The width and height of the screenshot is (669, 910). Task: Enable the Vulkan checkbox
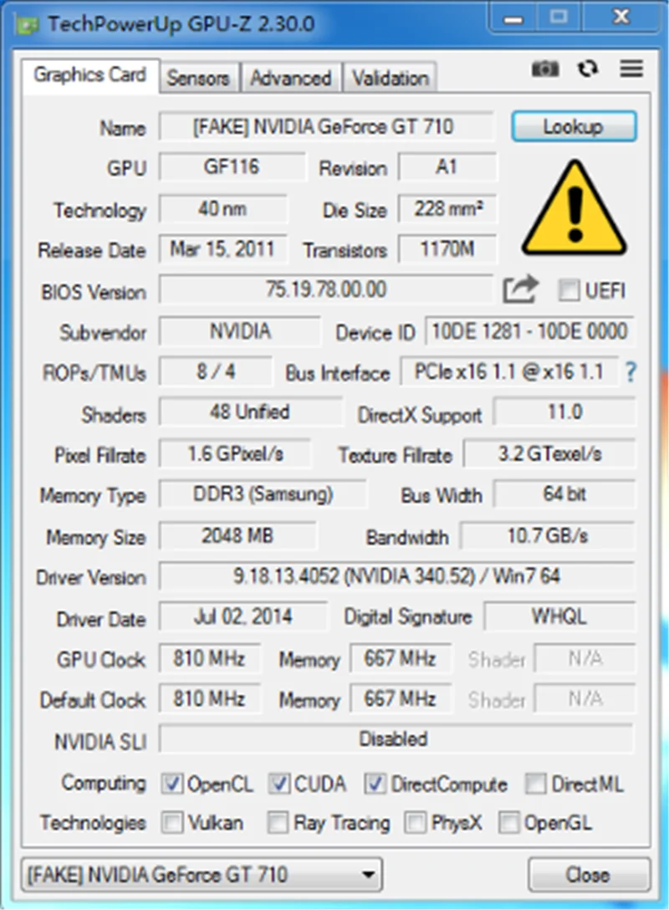click(171, 822)
